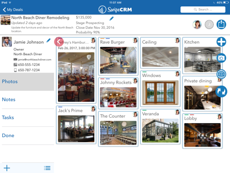Collapse the panel with the pink arrow button
The width and height of the screenshot is (230, 173).
[59, 42]
